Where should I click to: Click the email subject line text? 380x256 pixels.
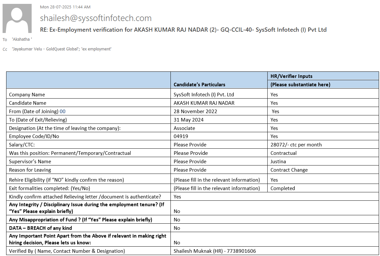click(183, 30)
